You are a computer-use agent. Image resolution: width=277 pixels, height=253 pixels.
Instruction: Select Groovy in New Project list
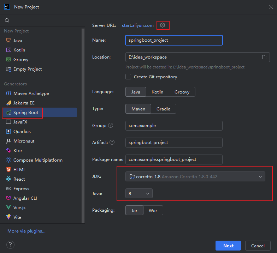point(40,59)
